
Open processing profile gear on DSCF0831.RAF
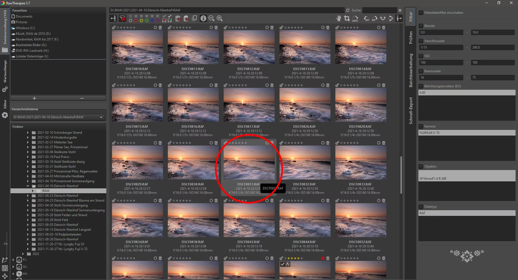click(226, 143)
